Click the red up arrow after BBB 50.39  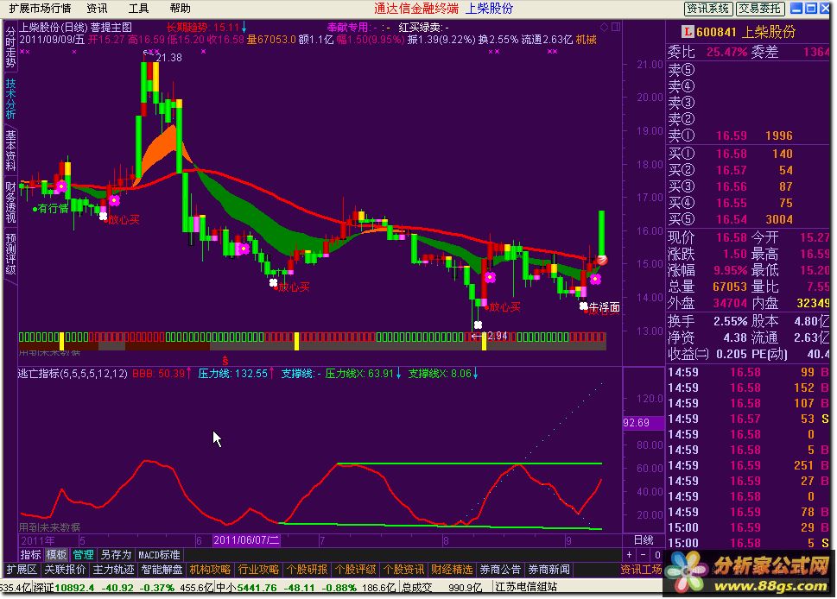pos(188,374)
